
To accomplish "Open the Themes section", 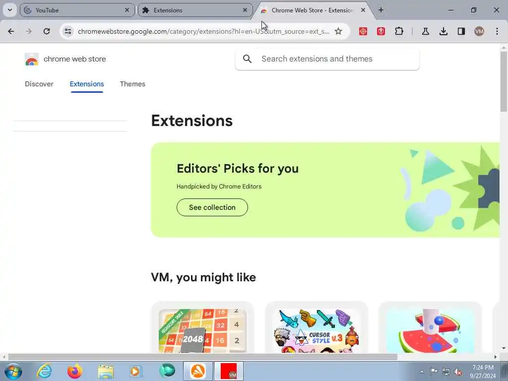I will 132,84.
